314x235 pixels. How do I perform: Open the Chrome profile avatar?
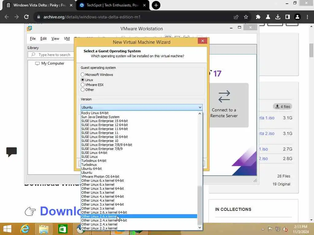(297, 17)
